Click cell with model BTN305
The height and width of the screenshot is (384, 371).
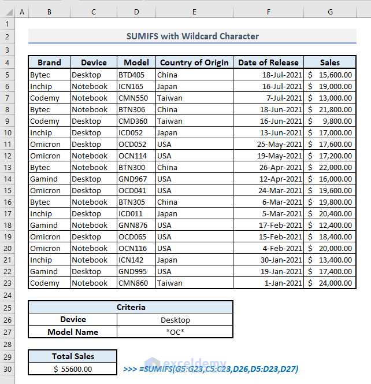click(x=136, y=202)
